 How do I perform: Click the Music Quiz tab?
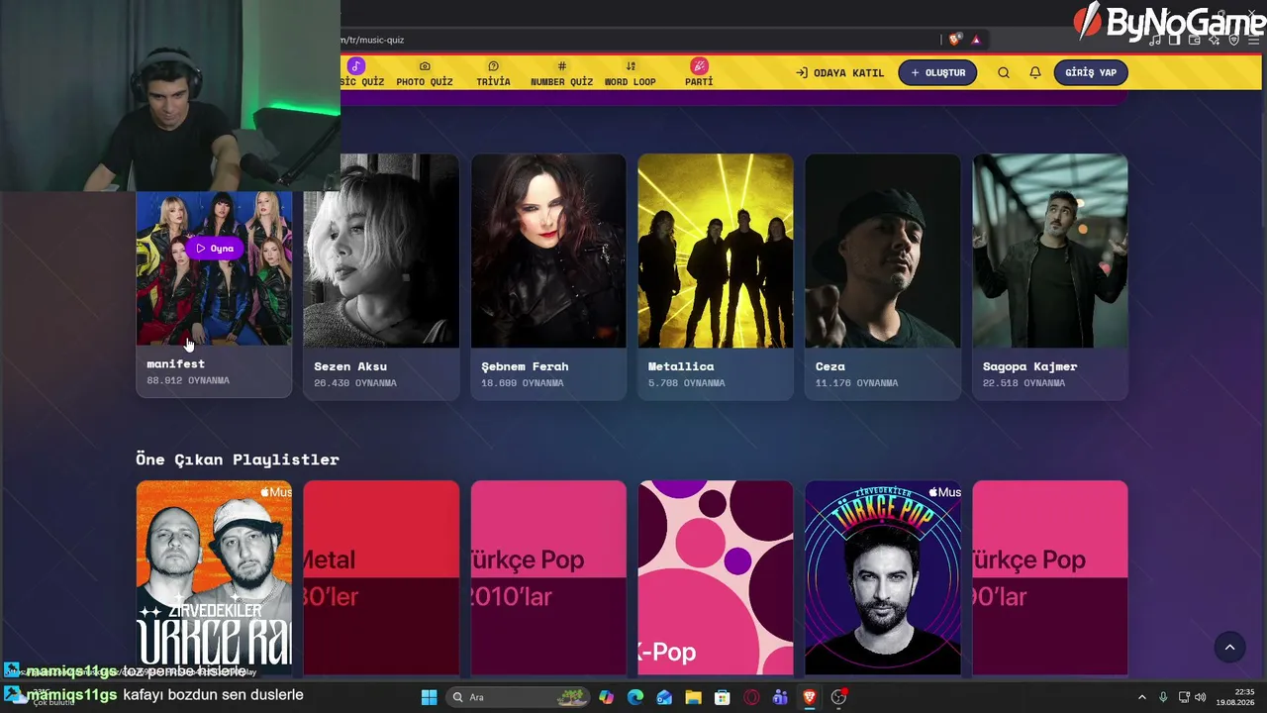point(362,73)
